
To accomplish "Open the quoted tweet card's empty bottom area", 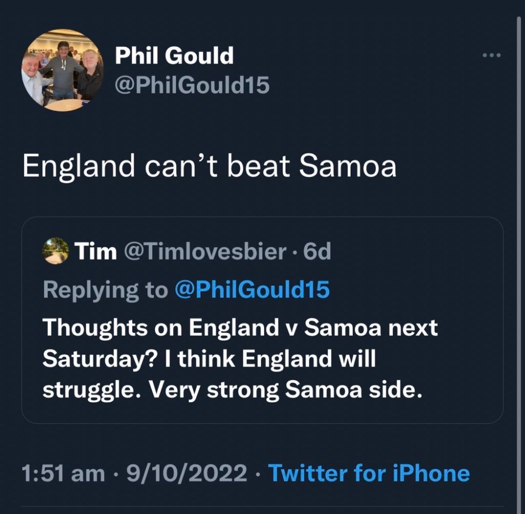I will pos(262,413).
